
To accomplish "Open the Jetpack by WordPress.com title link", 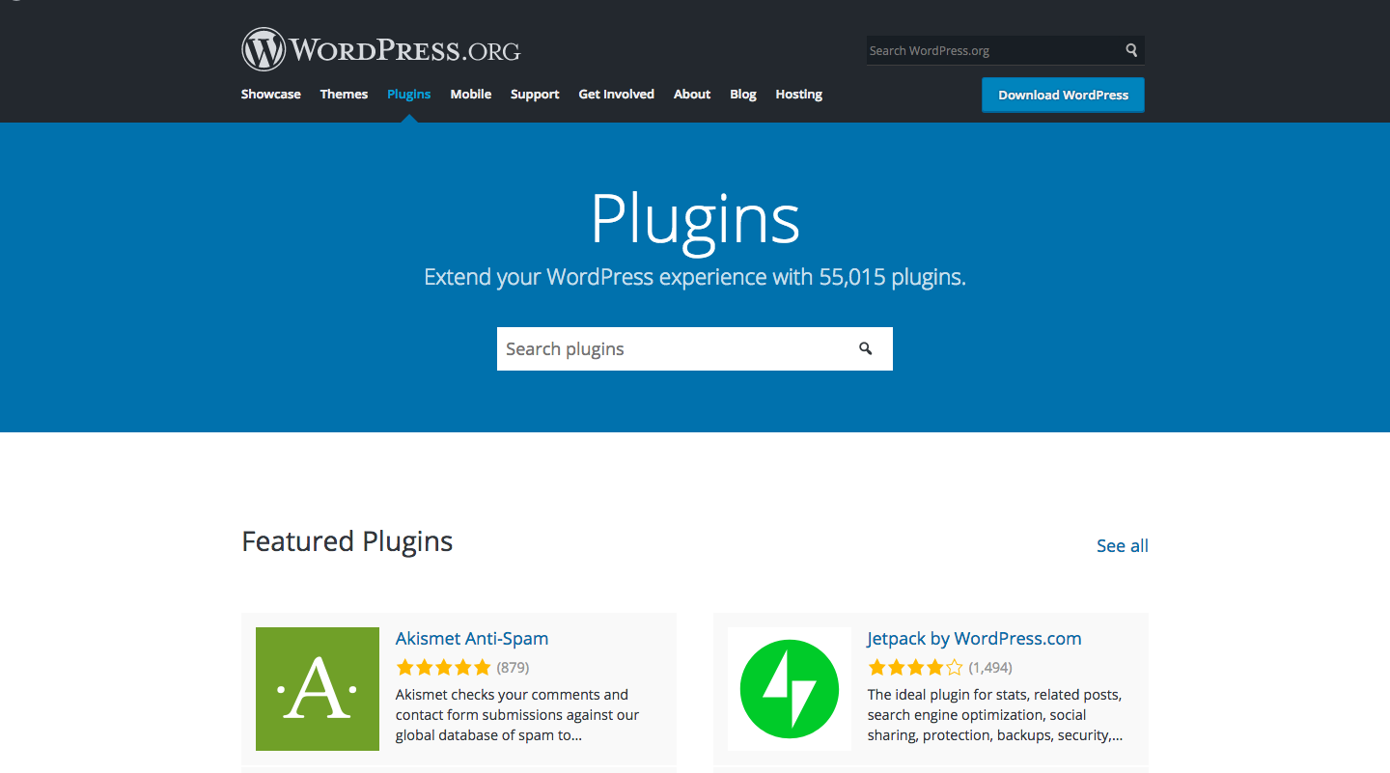I will (x=974, y=638).
